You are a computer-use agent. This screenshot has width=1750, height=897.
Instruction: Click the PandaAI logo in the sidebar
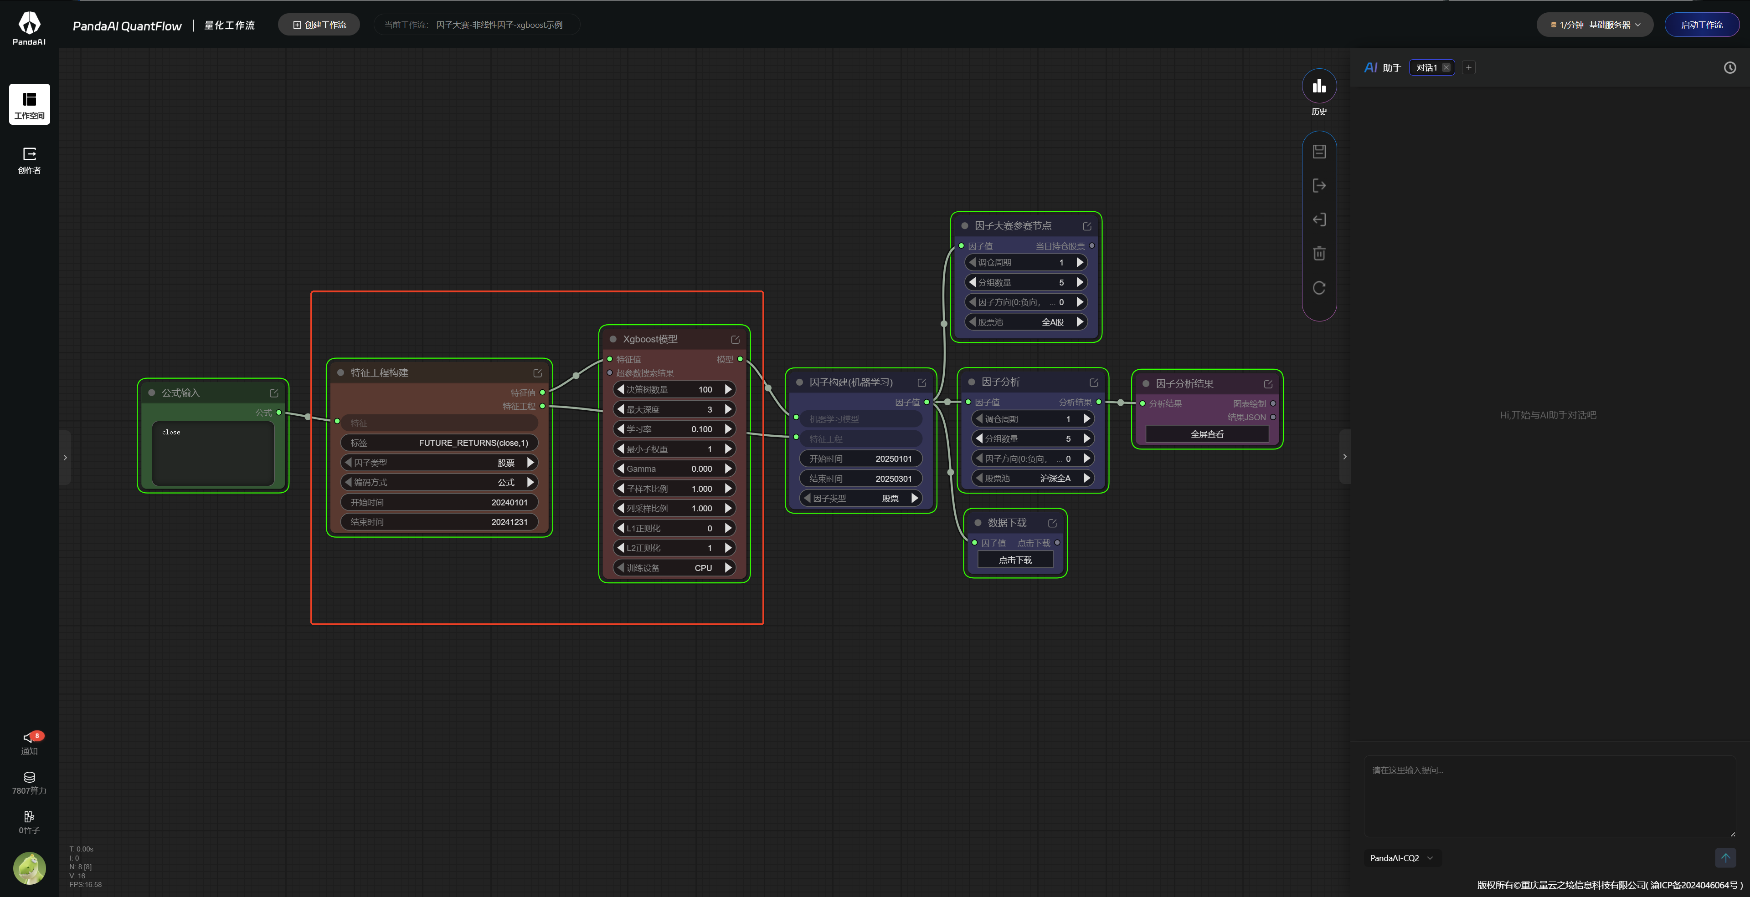coord(29,29)
